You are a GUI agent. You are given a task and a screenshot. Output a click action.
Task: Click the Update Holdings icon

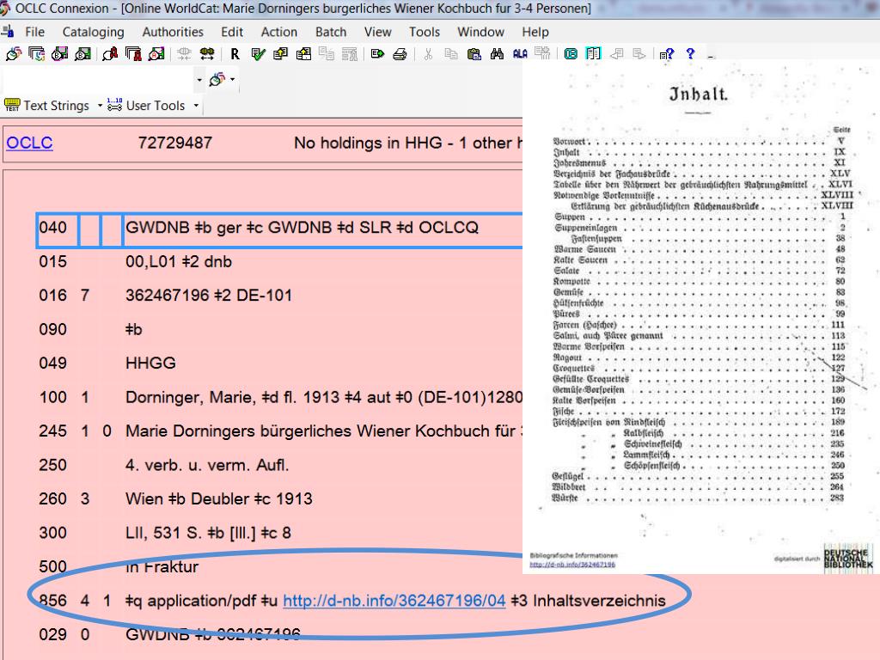point(281,54)
